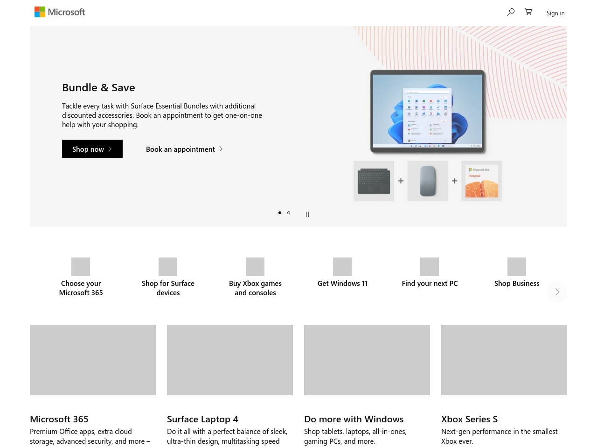
Task: Click the Choose your Microsoft 365 icon
Action: coord(81,267)
